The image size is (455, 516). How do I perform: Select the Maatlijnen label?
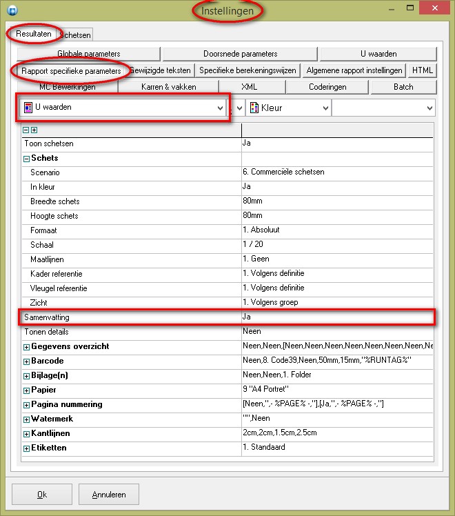(x=47, y=259)
